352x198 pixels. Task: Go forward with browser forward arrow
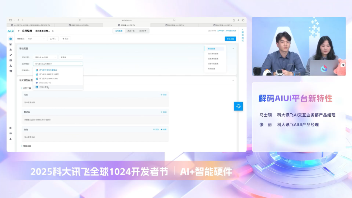pos(23,20)
